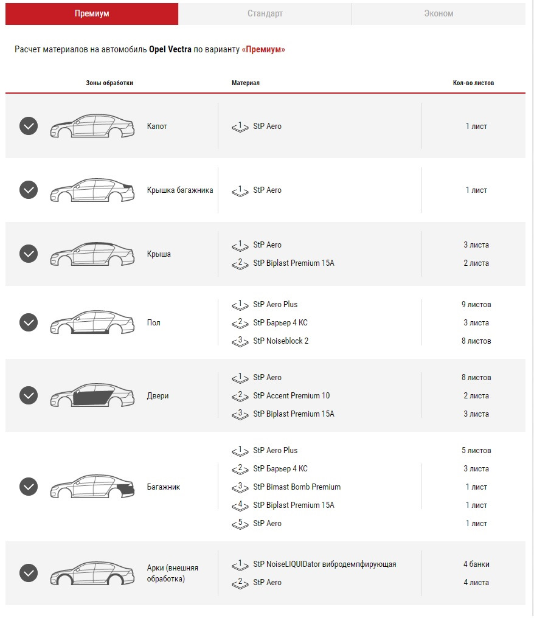Toggle the Арки (внешняя обработка) checkmark
The image size is (534, 621).
pyautogui.click(x=29, y=573)
